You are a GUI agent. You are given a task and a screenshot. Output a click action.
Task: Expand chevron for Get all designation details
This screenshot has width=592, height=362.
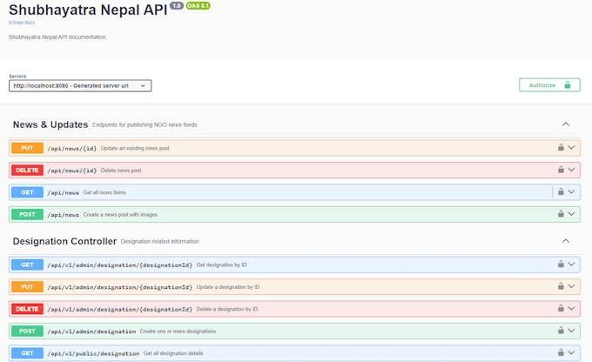[x=571, y=352]
